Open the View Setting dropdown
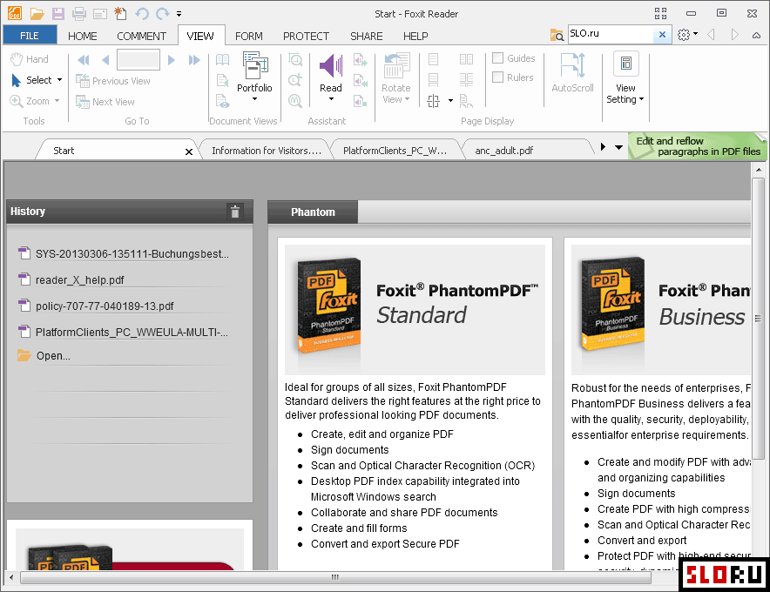Image resolution: width=770 pixels, height=592 pixels. click(x=625, y=78)
